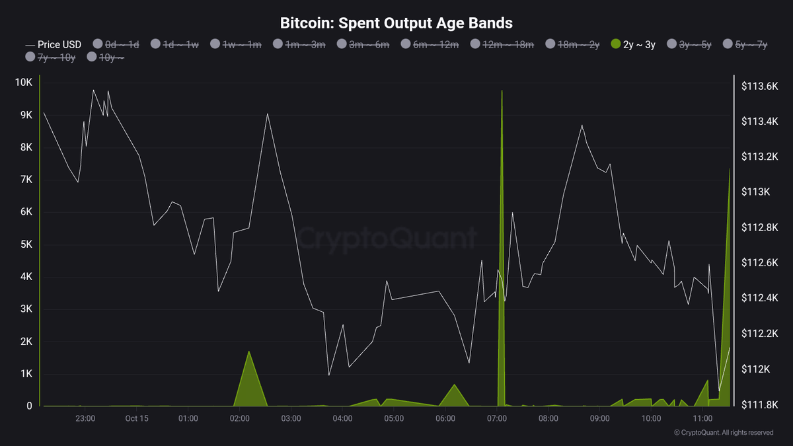This screenshot has height=446, width=793.
Task: Show the 10y ~ series in legend
Action: click(x=111, y=57)
